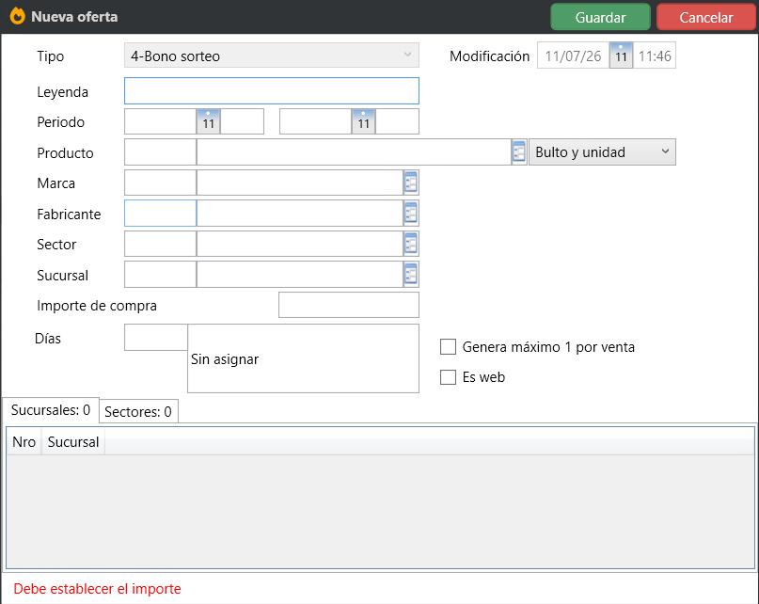
Task: Click the Modificación time field 11:46
Action: pos(655,56)
